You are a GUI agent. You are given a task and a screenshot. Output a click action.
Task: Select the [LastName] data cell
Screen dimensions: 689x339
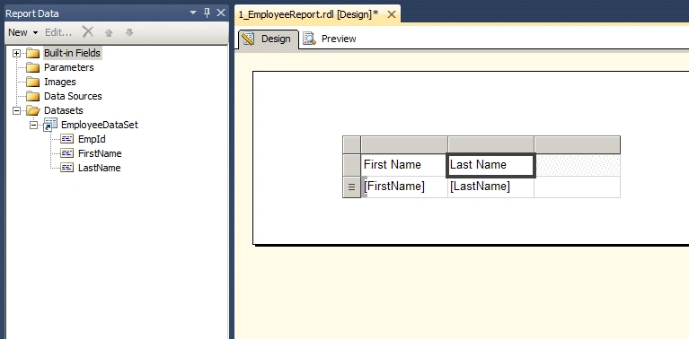coord(490,187)
